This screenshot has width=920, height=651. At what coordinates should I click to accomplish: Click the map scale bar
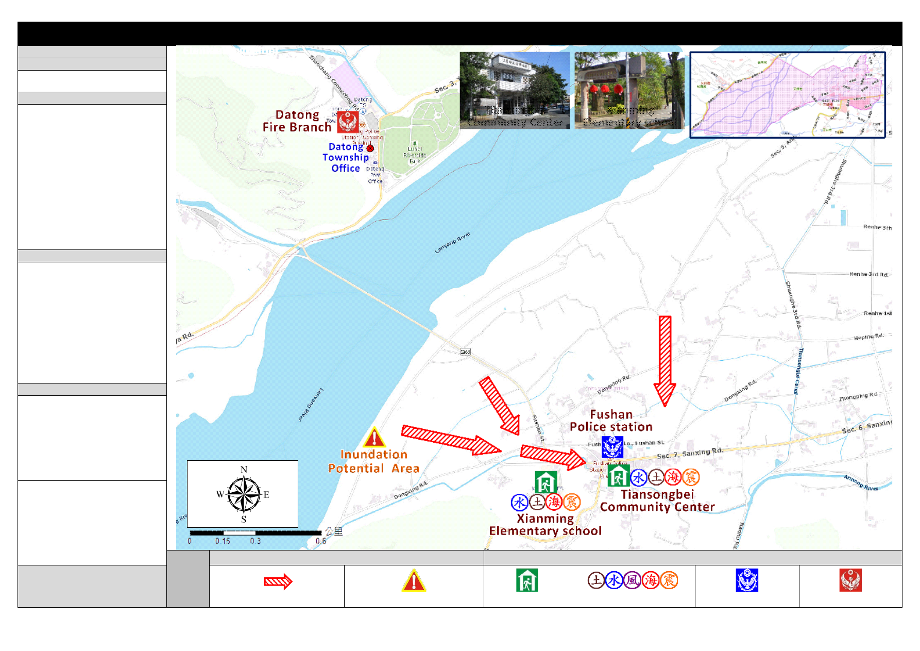(255, 532)
